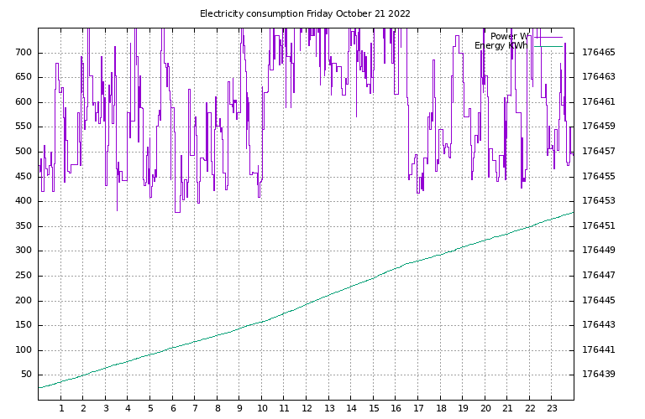Click hour label 15 on the x-axis
This screenshot has width=645, height=419.
click(x=374, y=408)
